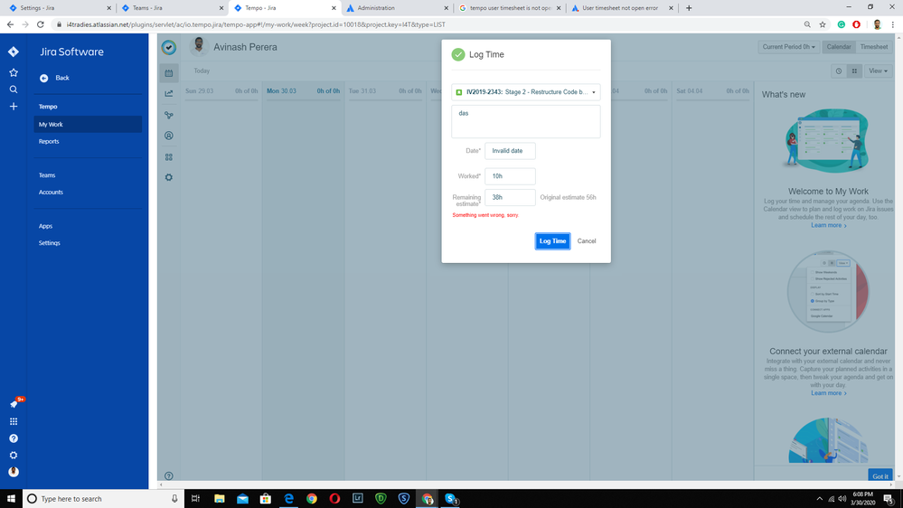Click the Jira diamond logo icon

(x=14, y=52)
